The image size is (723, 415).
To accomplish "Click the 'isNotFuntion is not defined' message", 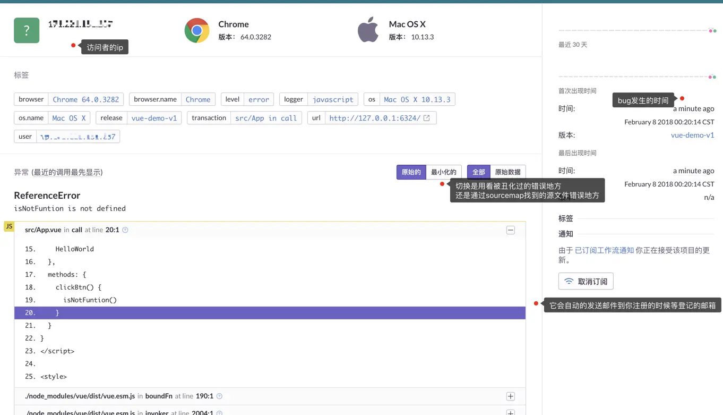I will click(x=70, y=208).
